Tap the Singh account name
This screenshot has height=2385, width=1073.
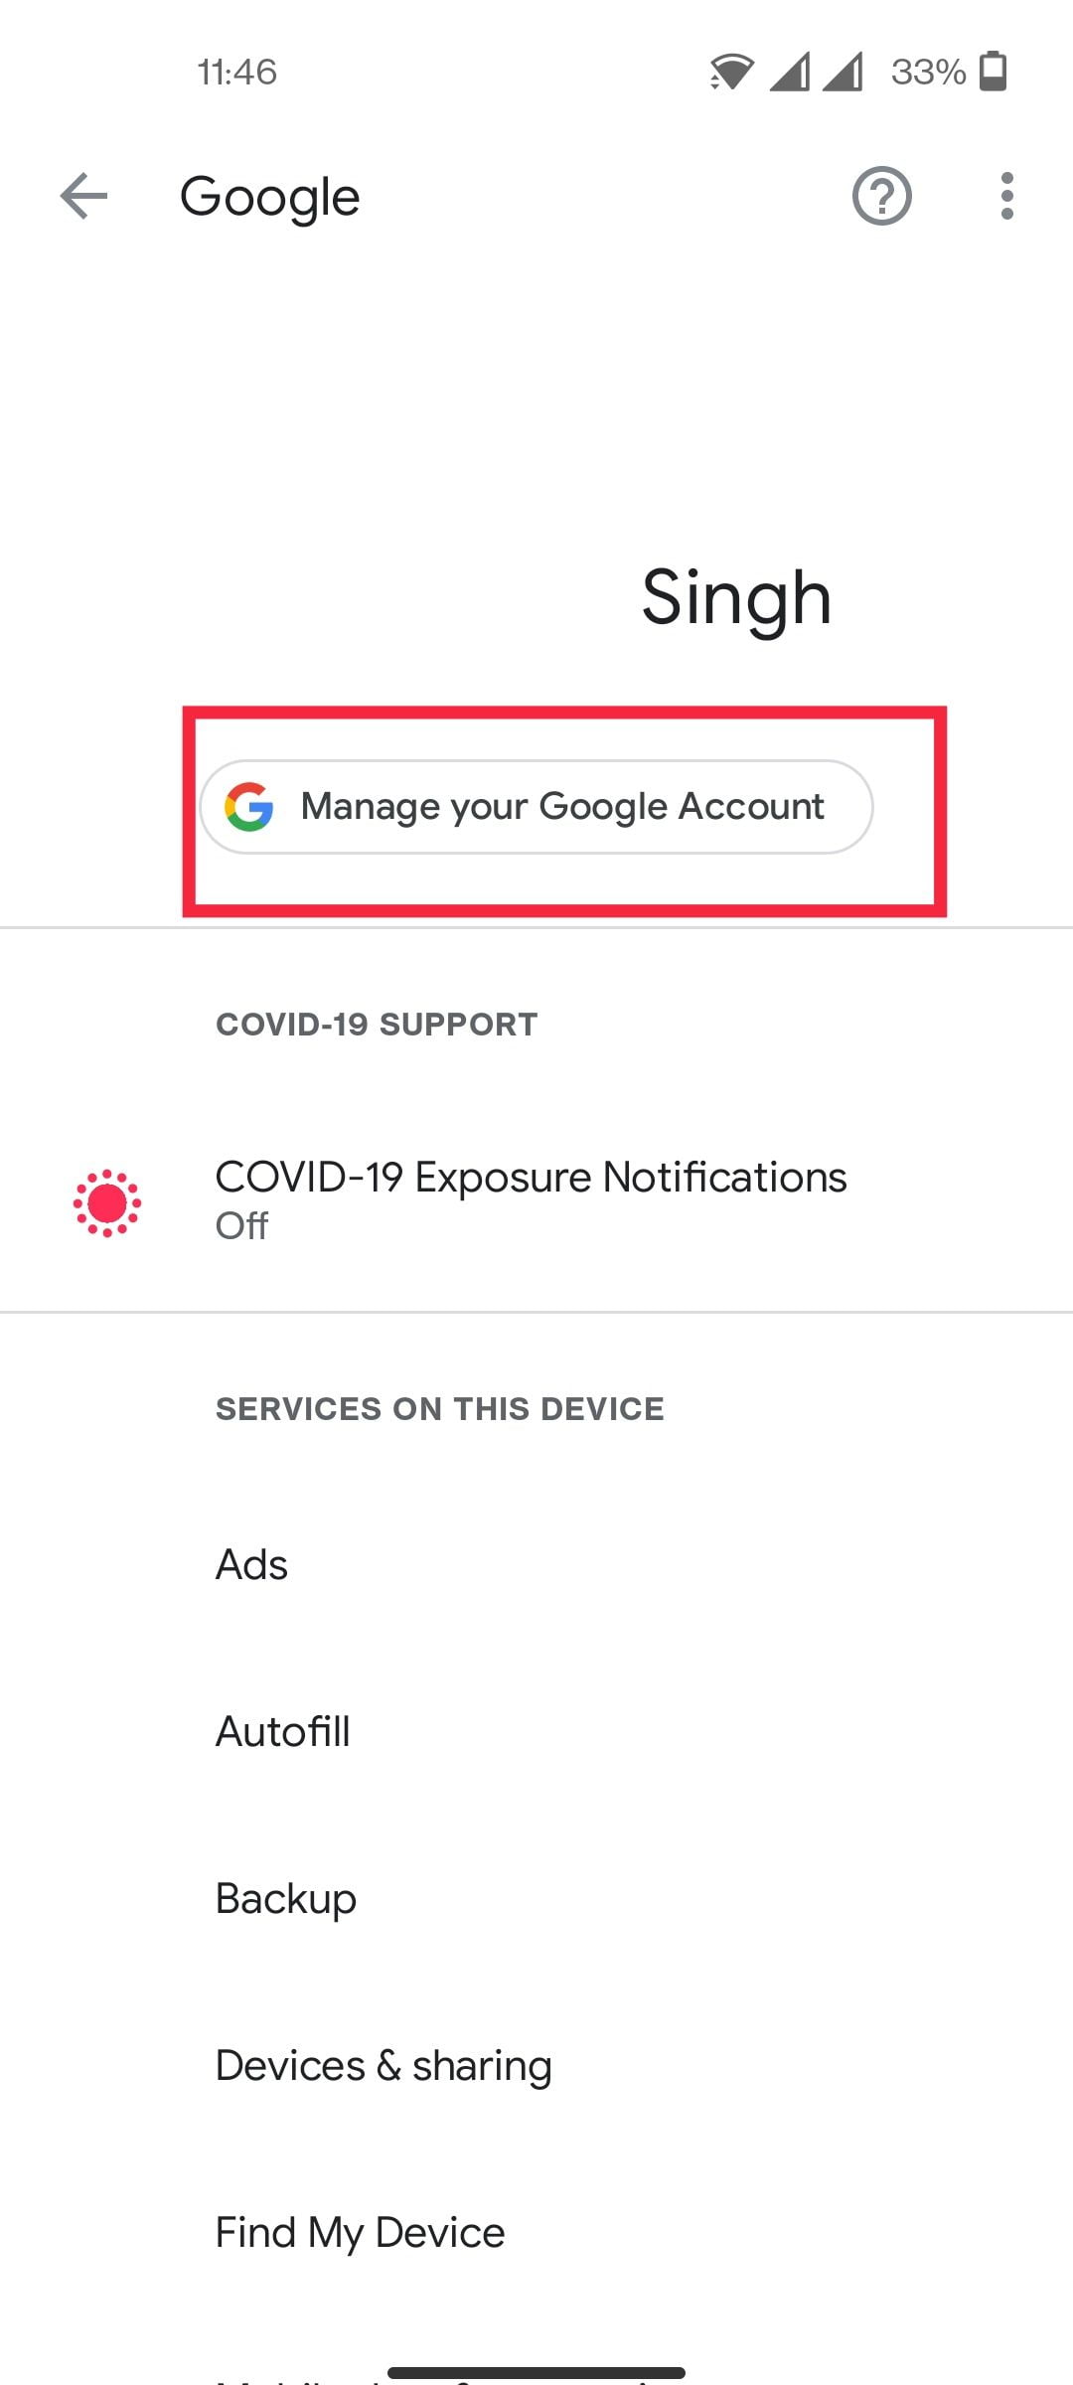[x=735, y=598]
